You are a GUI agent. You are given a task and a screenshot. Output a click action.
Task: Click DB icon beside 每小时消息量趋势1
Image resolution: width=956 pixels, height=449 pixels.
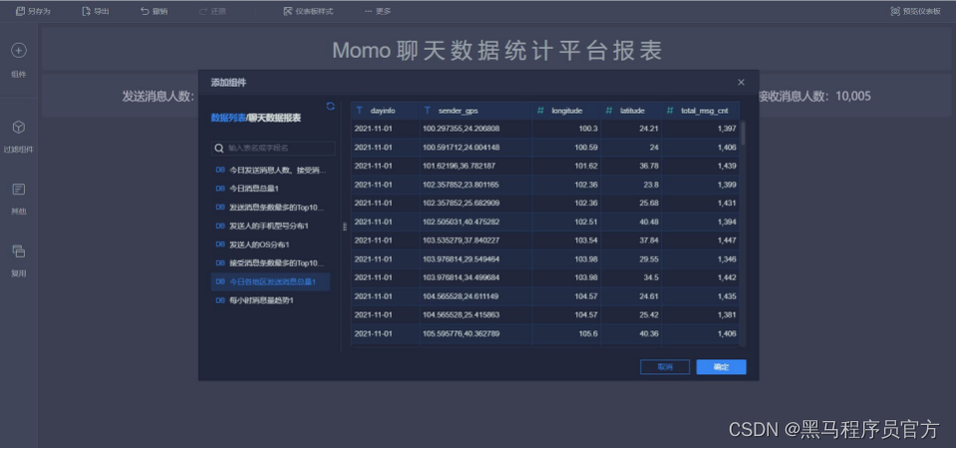click(220, 301)
